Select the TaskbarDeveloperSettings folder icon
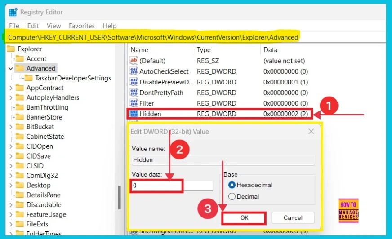This screenshot has height=239, width=392. click(28, 78)
